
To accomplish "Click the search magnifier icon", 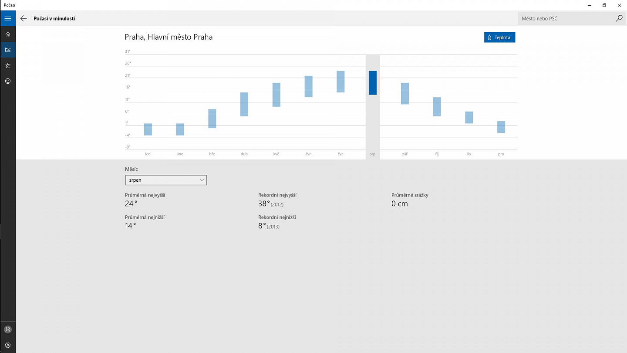I will [619, 18].
